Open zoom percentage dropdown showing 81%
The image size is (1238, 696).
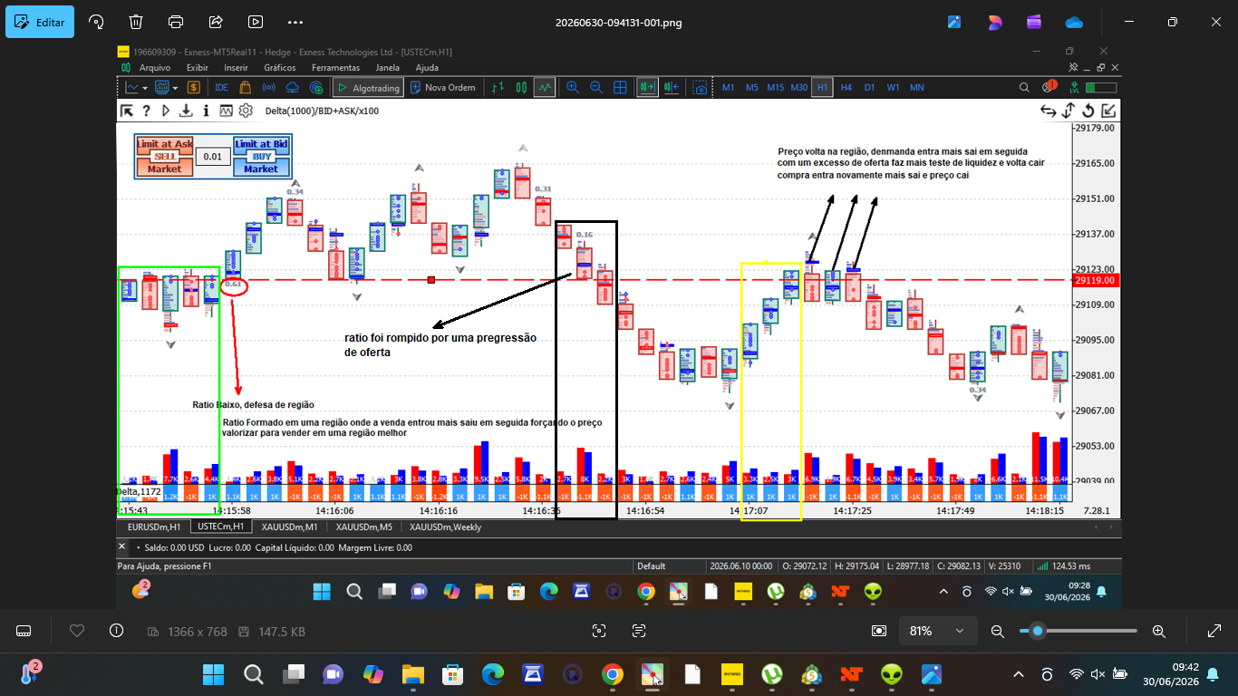pos(937,631)
